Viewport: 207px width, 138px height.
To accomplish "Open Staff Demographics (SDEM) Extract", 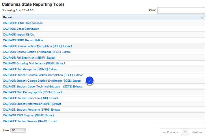I will coord(32,92).
